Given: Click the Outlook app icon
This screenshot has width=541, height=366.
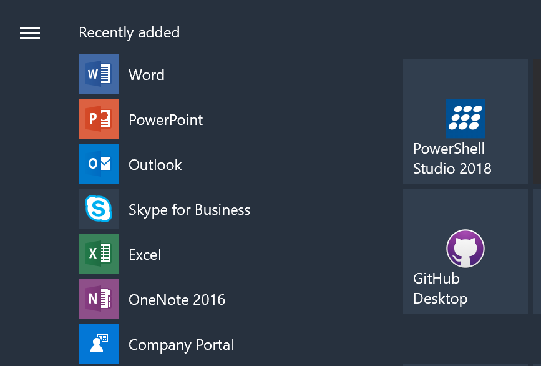Looking at the screenshot, I should pyautogui.click(x=99, y=163).
